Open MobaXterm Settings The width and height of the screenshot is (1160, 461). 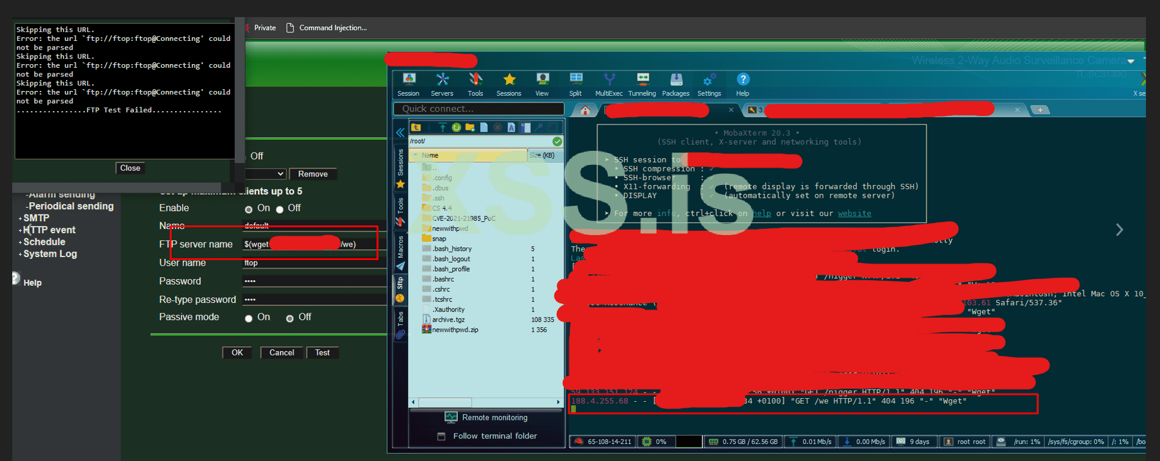tap(709, 84)
